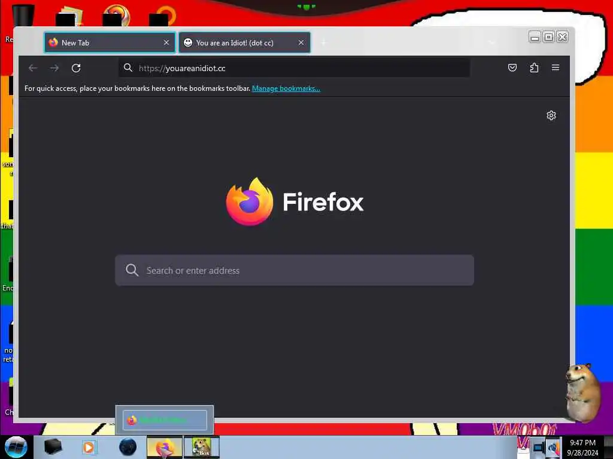This screenshot has height=459, width=613.
Task: Expand the list all tabs chevron
Action: [492, 42]
